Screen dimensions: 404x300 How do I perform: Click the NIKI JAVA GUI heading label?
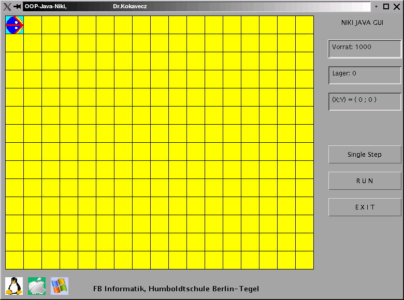[x=362, y=23]
